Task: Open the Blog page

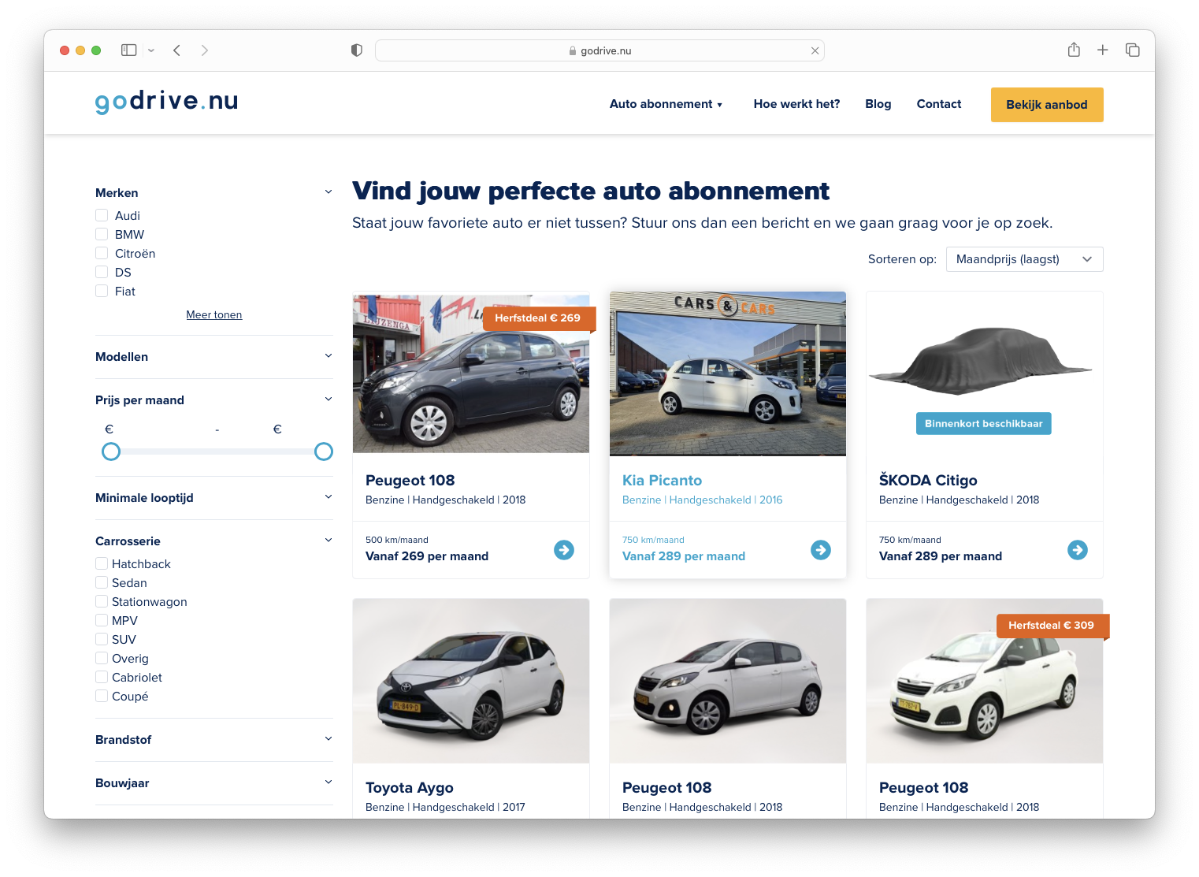Action: (878, 104)
